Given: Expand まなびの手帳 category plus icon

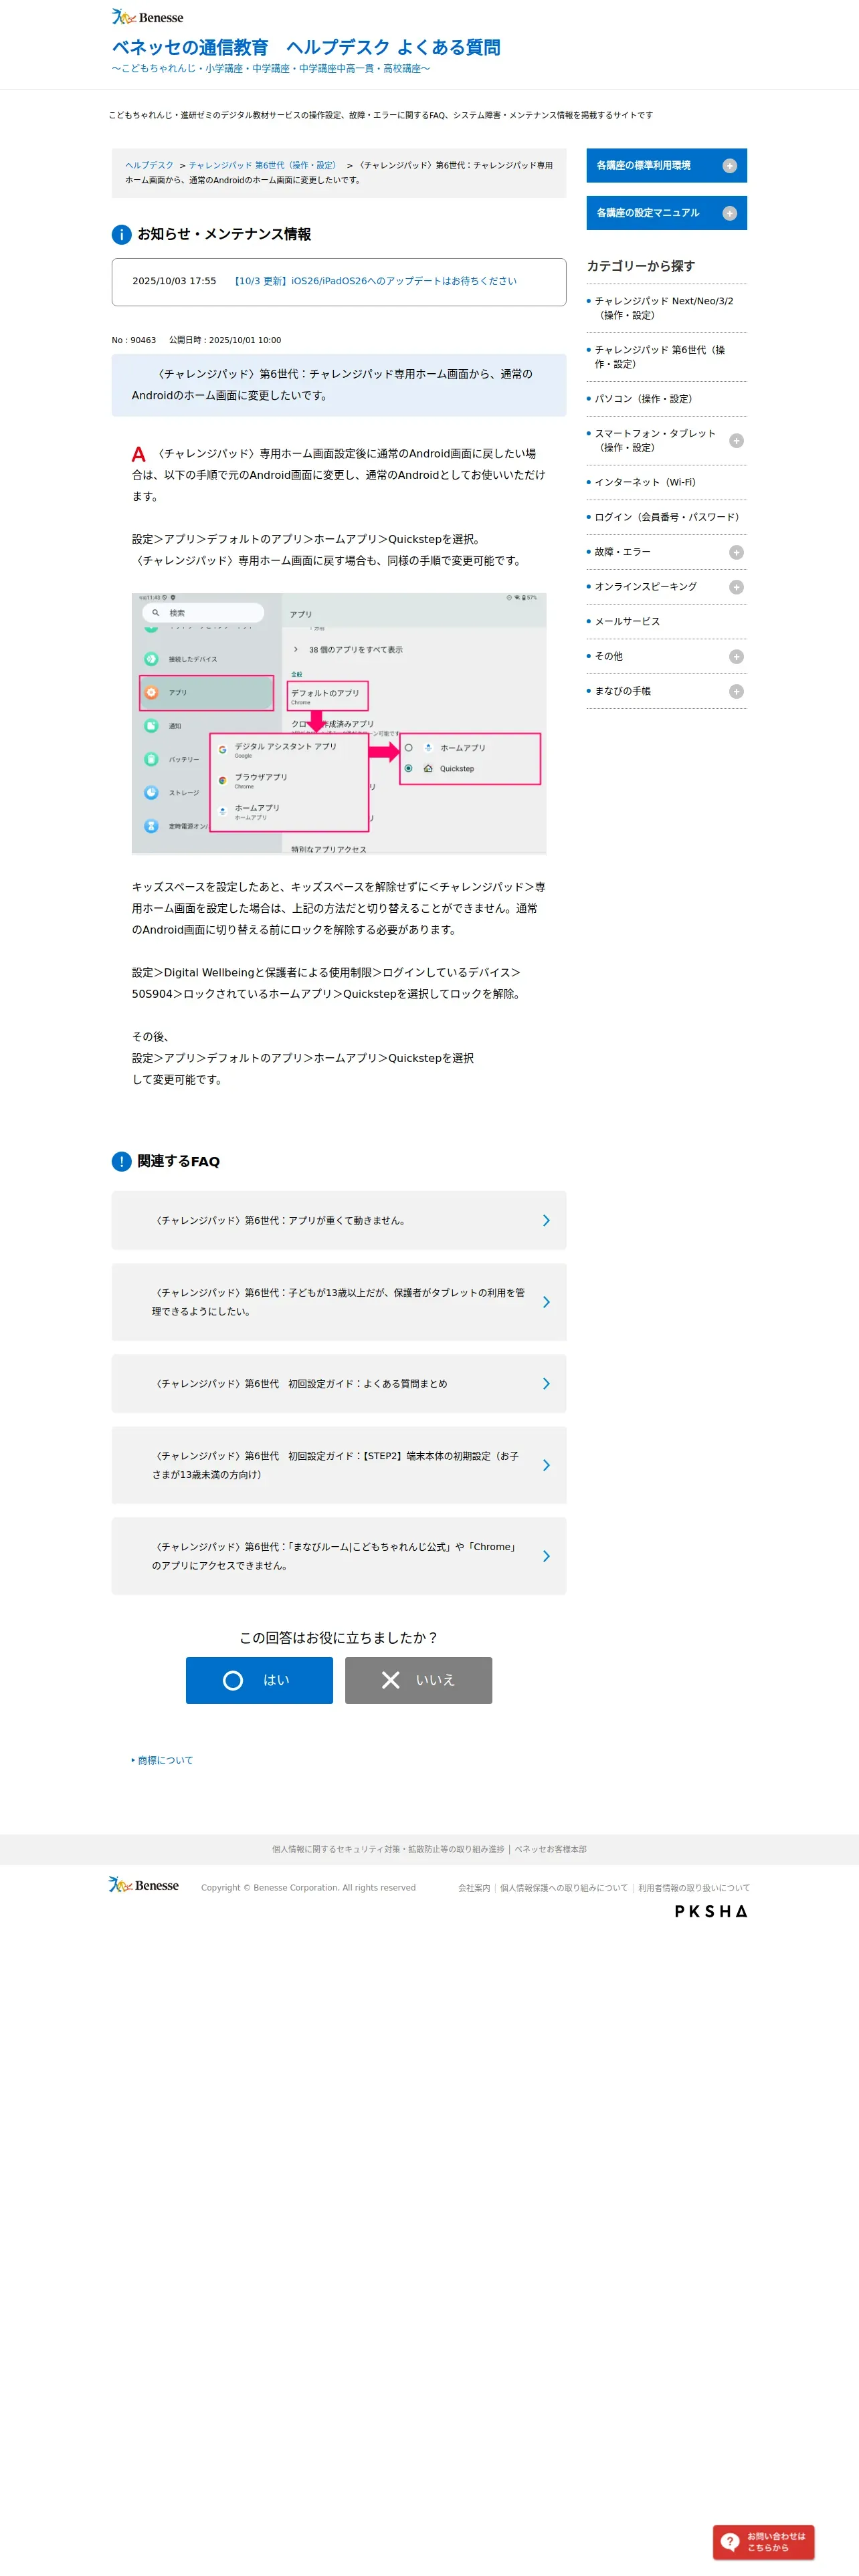Looking at the screenshot, I should pyautogui.click(x=736, y=692).
